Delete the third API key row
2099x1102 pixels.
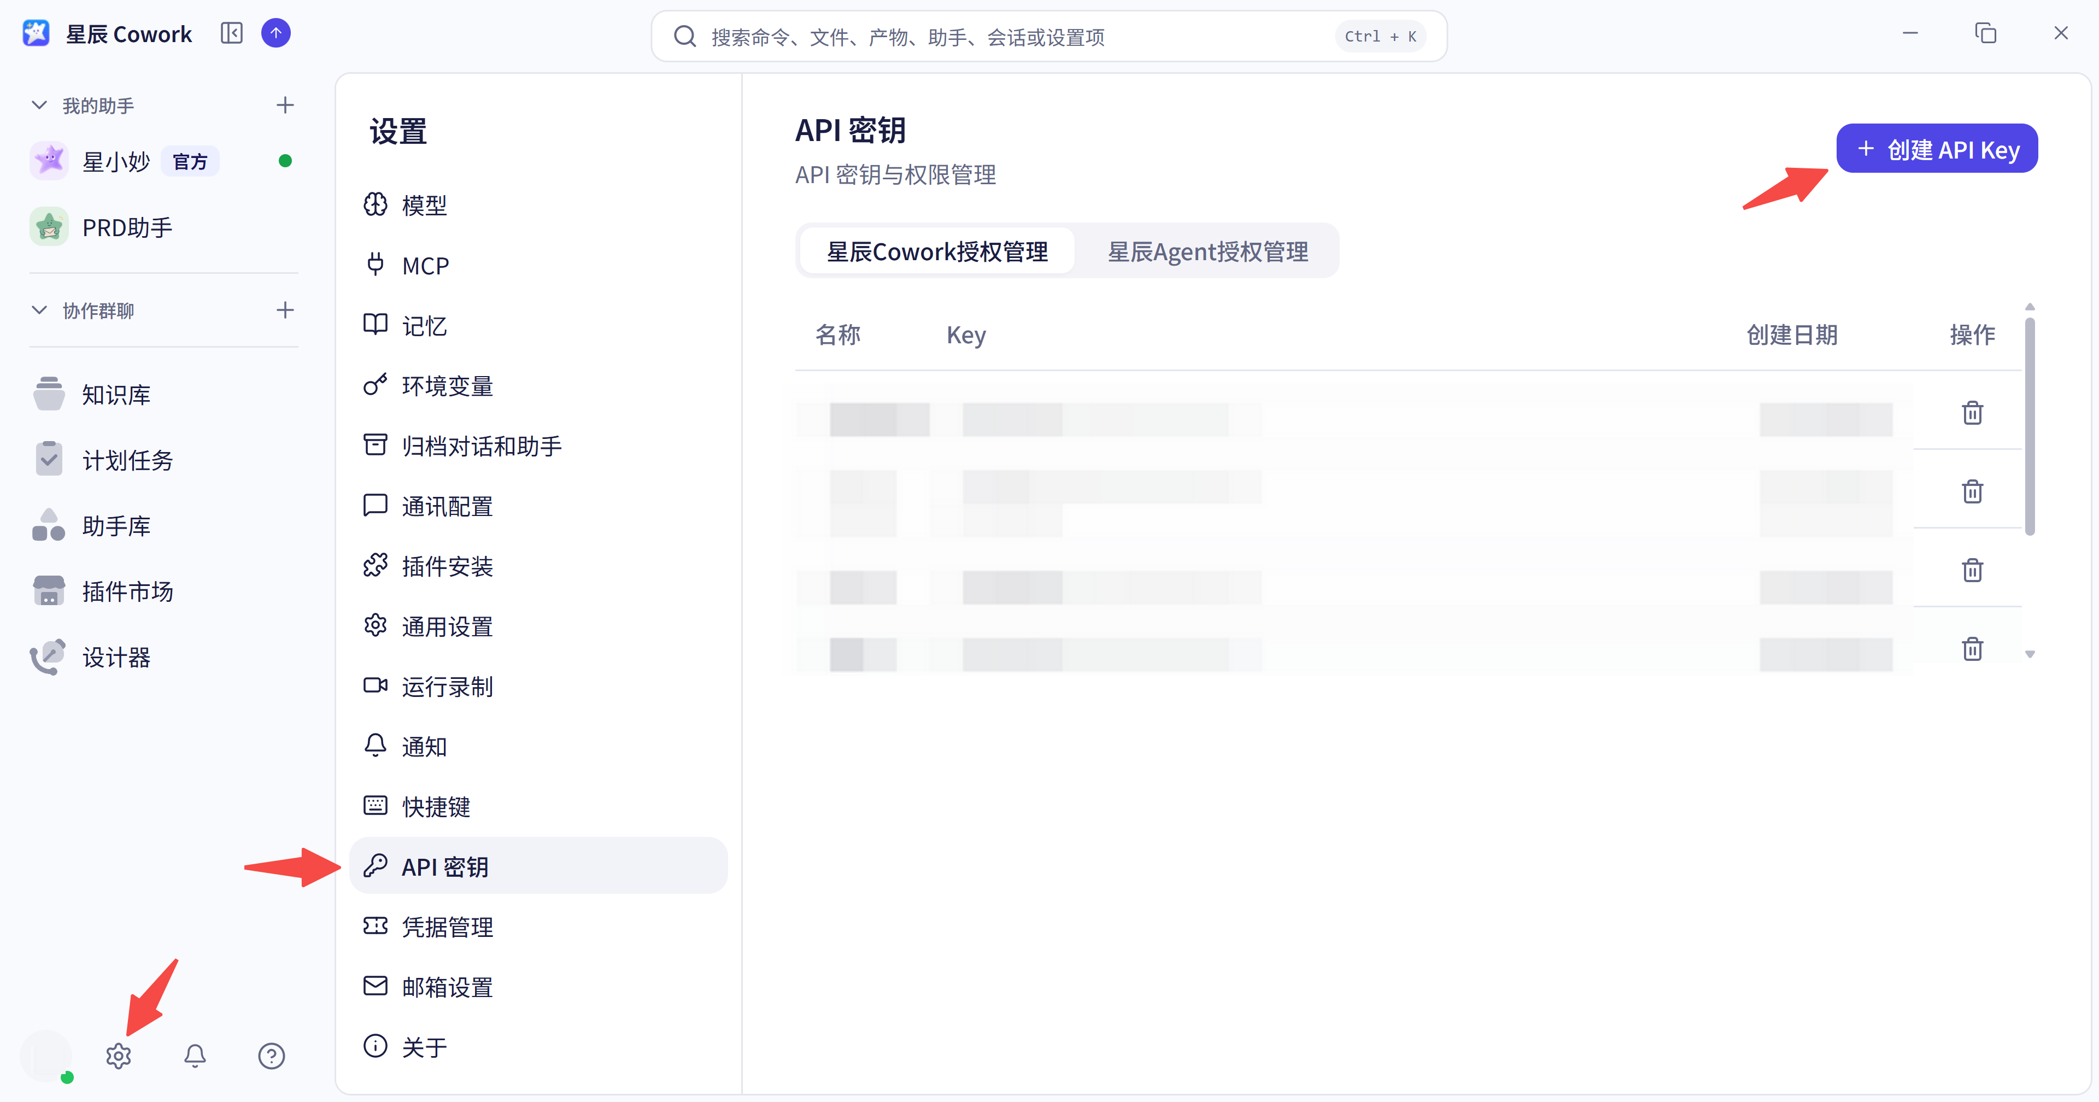(x=1972, y=570)
